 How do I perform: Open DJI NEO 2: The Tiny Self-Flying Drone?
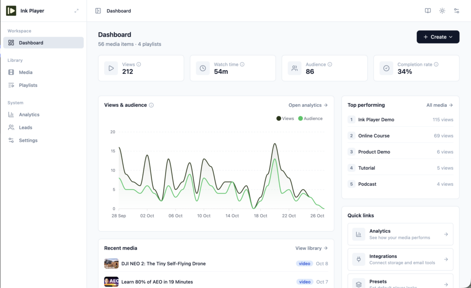point(163,264)
